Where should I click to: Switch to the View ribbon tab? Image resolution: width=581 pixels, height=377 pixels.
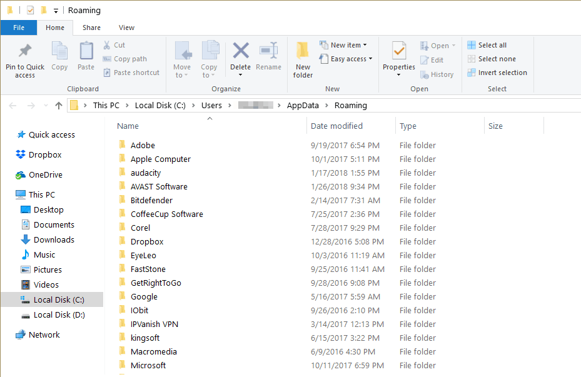coord(126,28)
